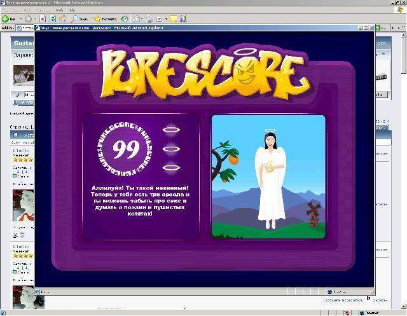Open the Help menu
Image resolution: width=407 pixels, height=316 pixels.
(x=72, y=10)
